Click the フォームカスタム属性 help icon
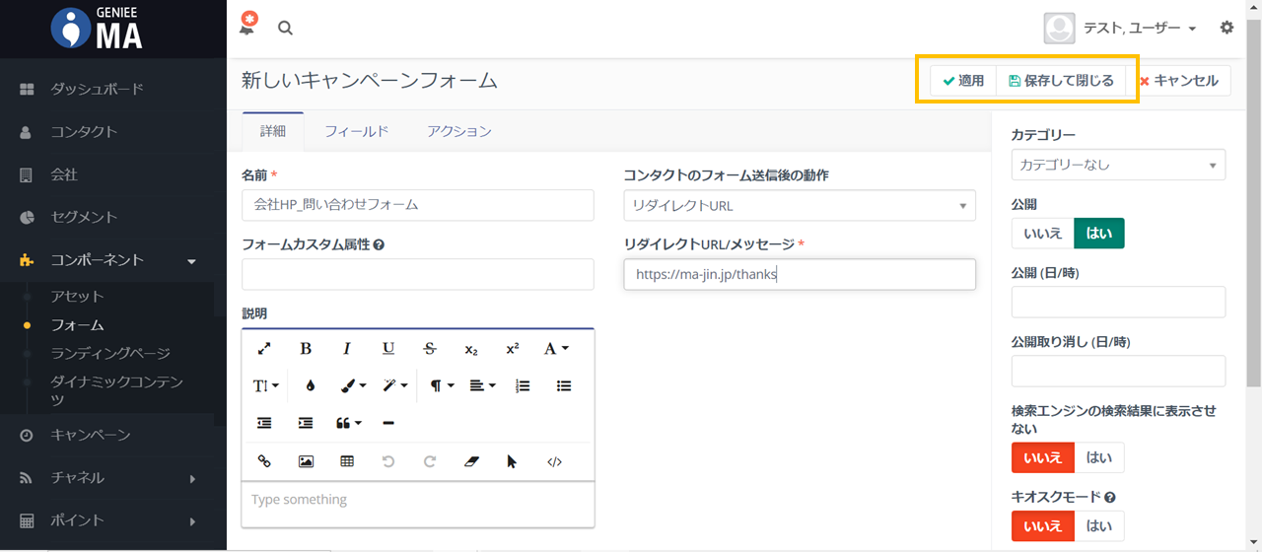The width and height of the screenshot is (1262, 552). click(x=379, y=244)
